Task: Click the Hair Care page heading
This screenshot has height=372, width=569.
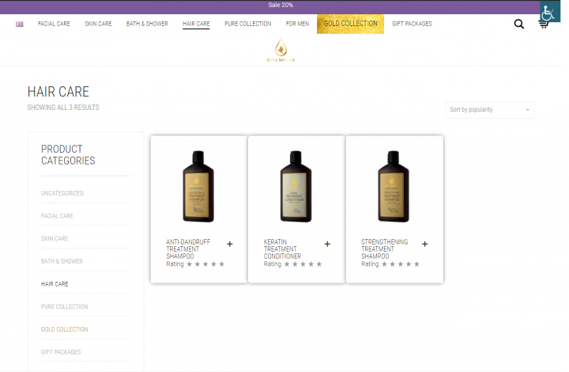Action: (58, 92)
